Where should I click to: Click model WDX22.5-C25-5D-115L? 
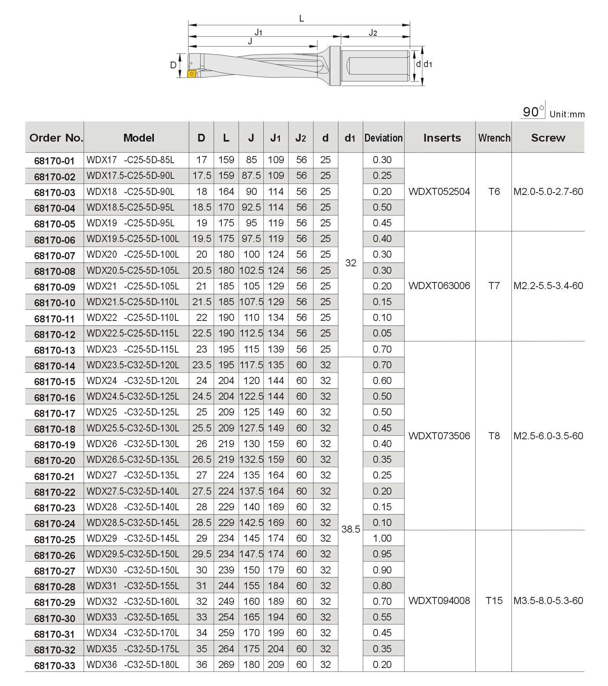click(x=133, y=333)
